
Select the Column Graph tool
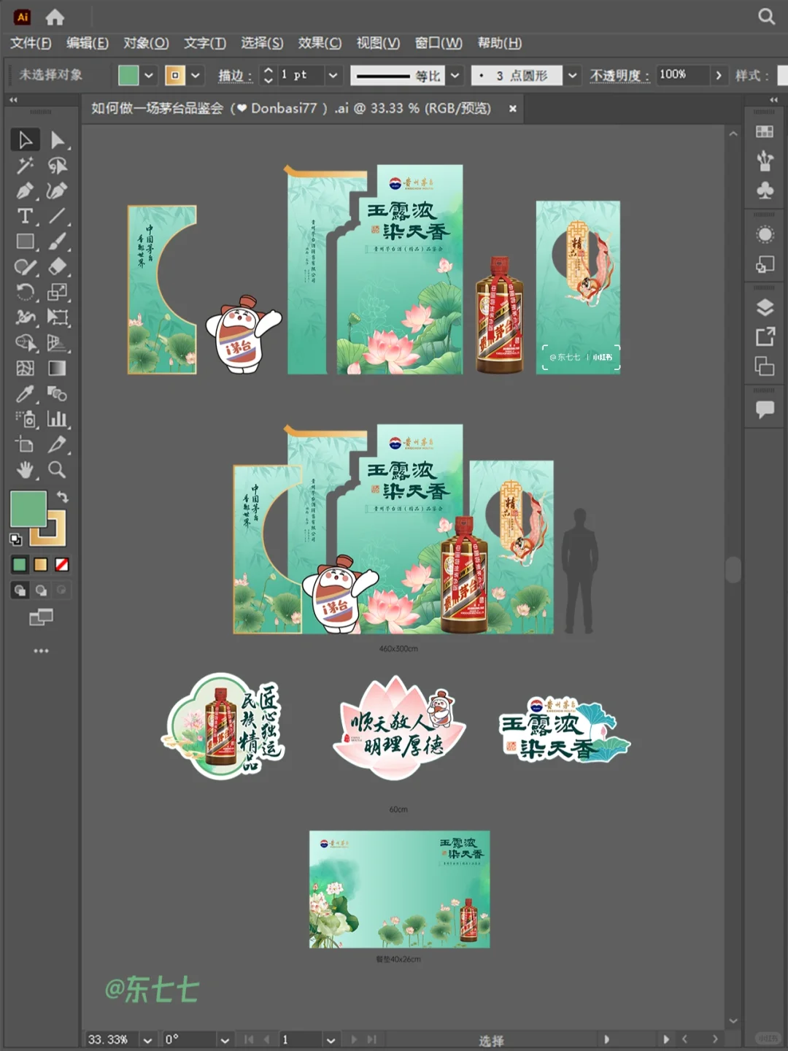[x=58, y=419]
